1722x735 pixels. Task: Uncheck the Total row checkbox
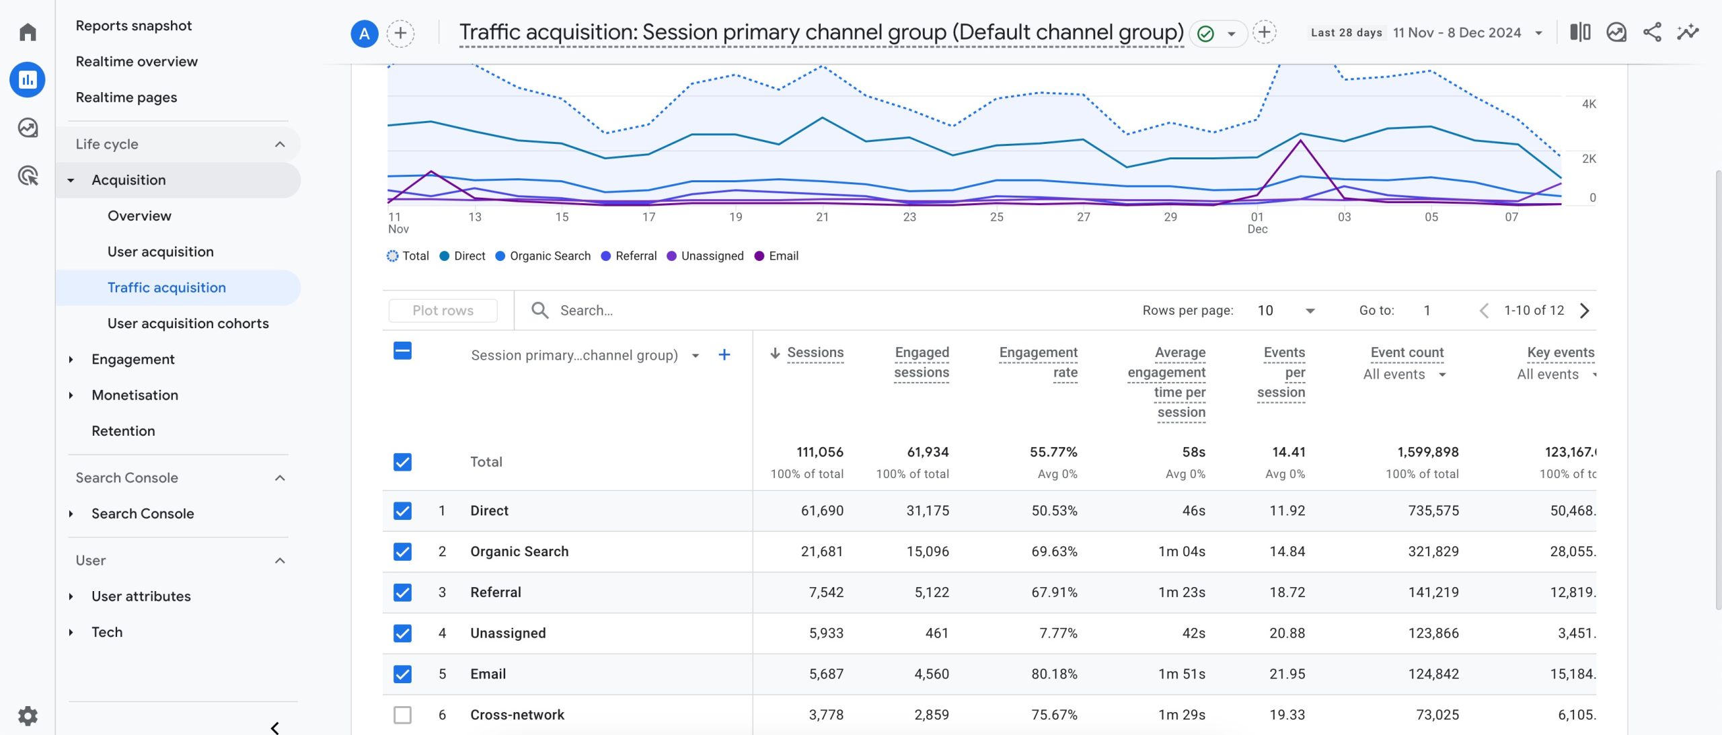coord(402,462)
